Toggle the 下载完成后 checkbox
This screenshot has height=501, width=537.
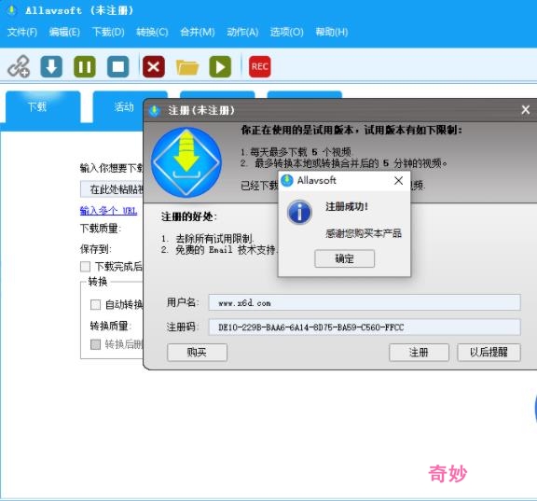pyautogui.click(x=85, y=266)
